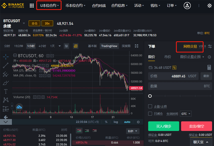Open the 订单 dropdown menu
Viewport: 214px width, 146px height.
[x=172, y=5]
